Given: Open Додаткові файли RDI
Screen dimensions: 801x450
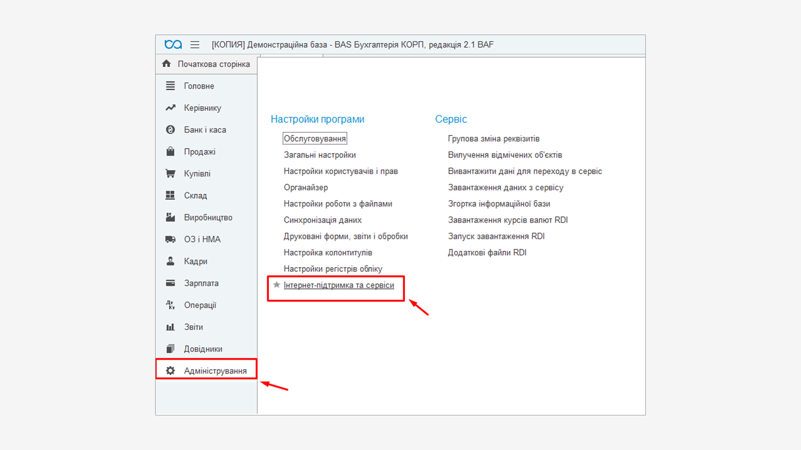Looking at the screenshot, I should coord(487,252).
